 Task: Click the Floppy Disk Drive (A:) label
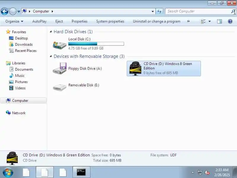(85, 69)
